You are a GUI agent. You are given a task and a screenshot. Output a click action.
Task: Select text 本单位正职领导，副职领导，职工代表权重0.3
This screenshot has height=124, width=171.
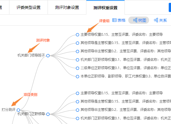pos(115,76)
